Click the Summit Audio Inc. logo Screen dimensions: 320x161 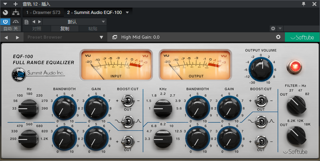[38, 74]
